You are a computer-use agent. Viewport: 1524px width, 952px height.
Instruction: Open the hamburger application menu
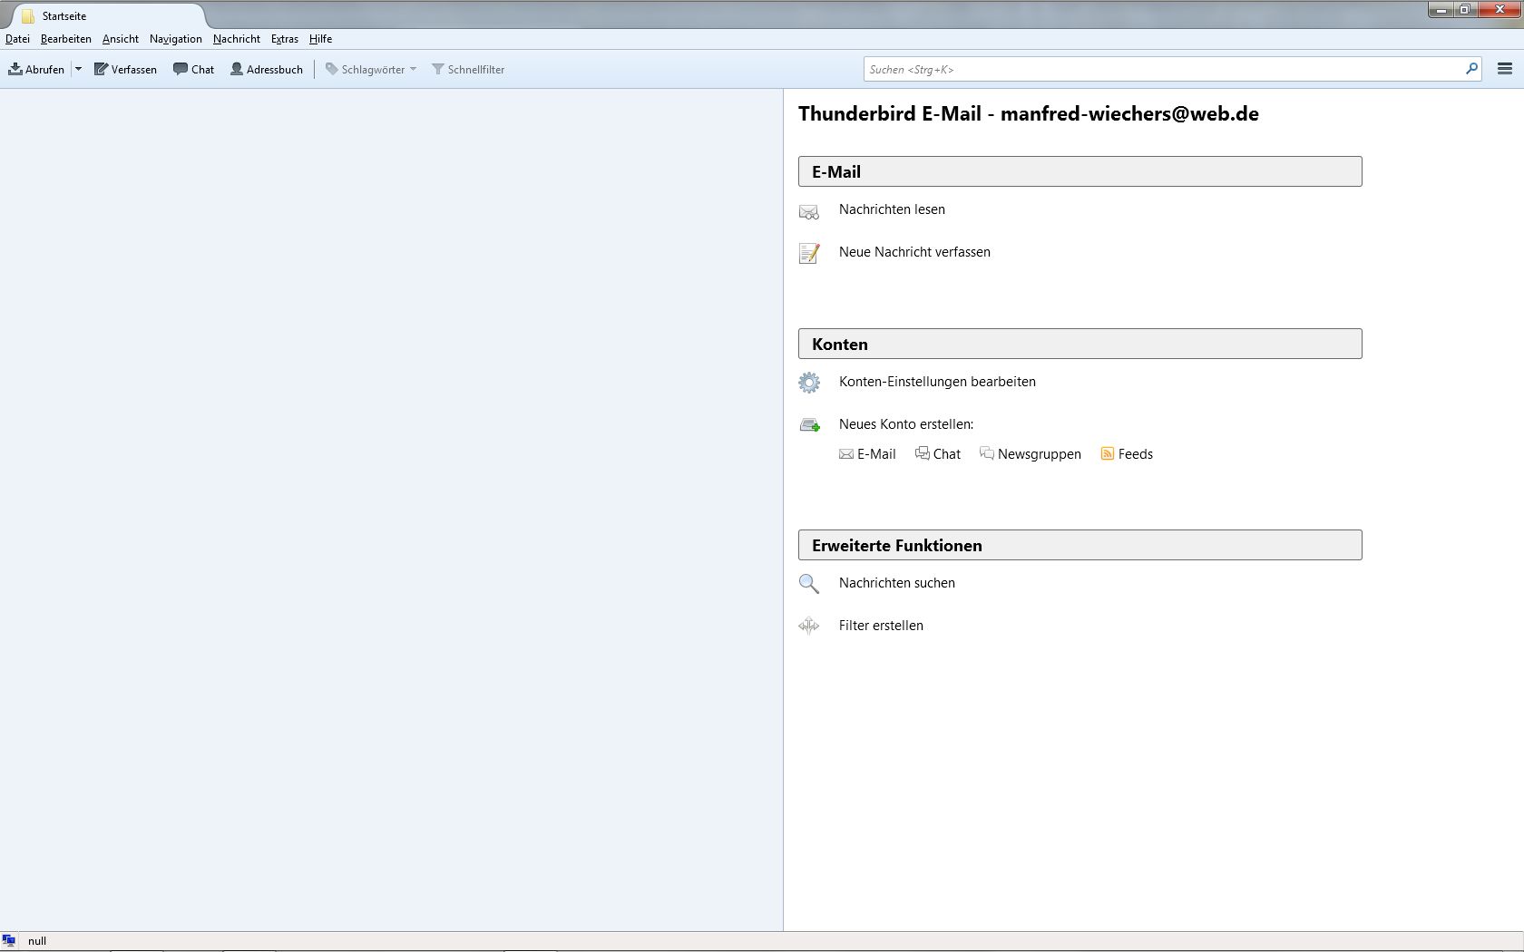(1505, 69)
